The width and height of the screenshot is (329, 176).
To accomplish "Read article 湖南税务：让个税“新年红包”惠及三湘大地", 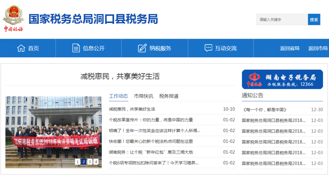I will point(151,152).
